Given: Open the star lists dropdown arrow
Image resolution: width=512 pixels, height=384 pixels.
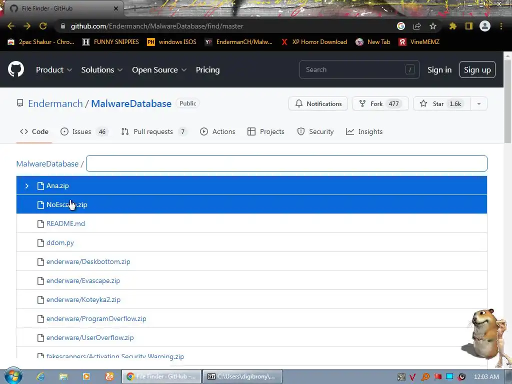Looking at the screenshot, I should pos(479,103).
